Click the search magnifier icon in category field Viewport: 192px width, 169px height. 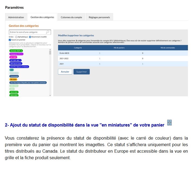click(x=48, y=32)
